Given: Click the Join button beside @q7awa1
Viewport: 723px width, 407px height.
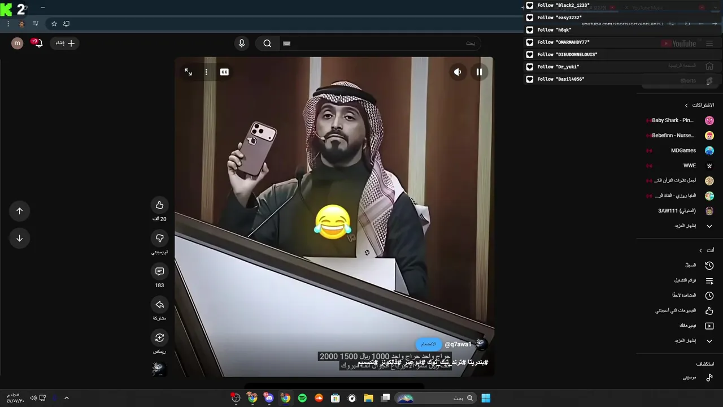Looking at the screenshot, I should click(429, 344).
